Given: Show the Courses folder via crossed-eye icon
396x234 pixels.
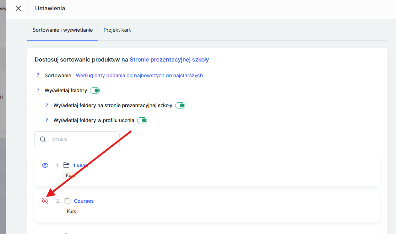Looking at the screenshot, I should pyautogui.click(x=45, y=201).
